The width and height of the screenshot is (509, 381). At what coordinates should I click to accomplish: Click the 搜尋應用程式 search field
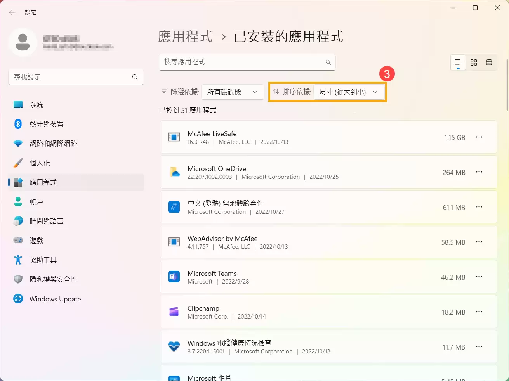(247, 62)
